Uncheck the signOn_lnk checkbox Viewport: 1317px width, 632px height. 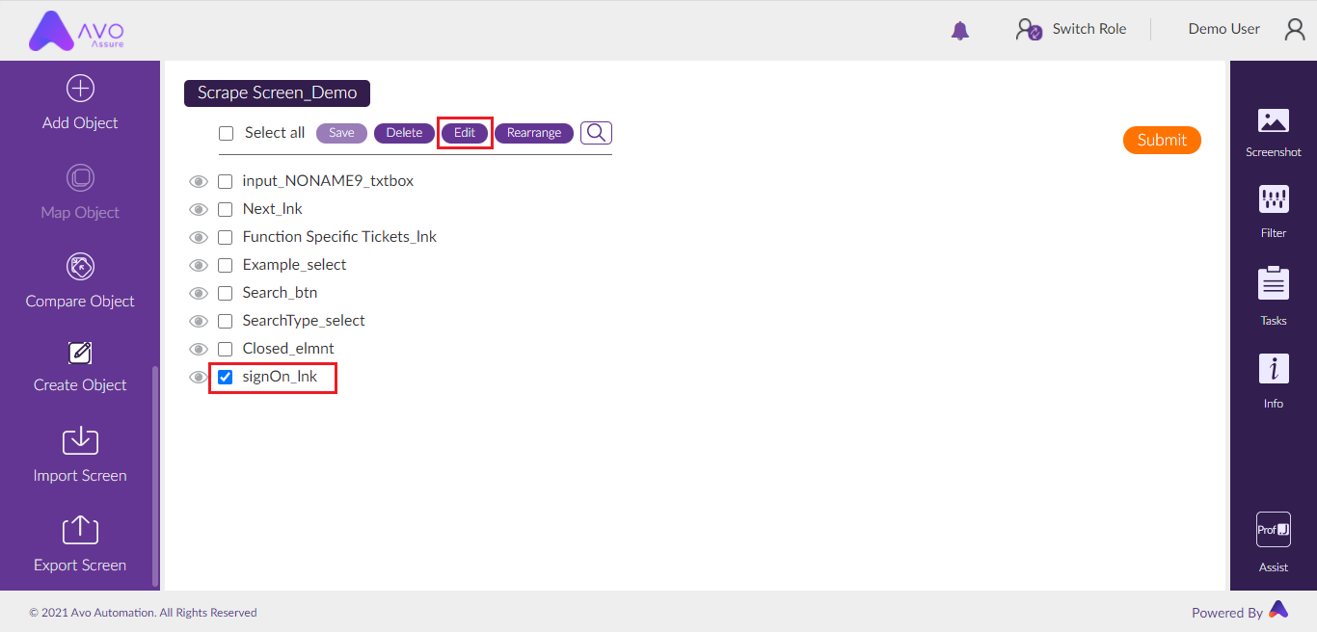click(225, 377)
